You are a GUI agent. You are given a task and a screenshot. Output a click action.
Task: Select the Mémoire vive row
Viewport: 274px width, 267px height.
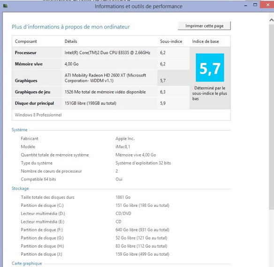pos(101,64)
